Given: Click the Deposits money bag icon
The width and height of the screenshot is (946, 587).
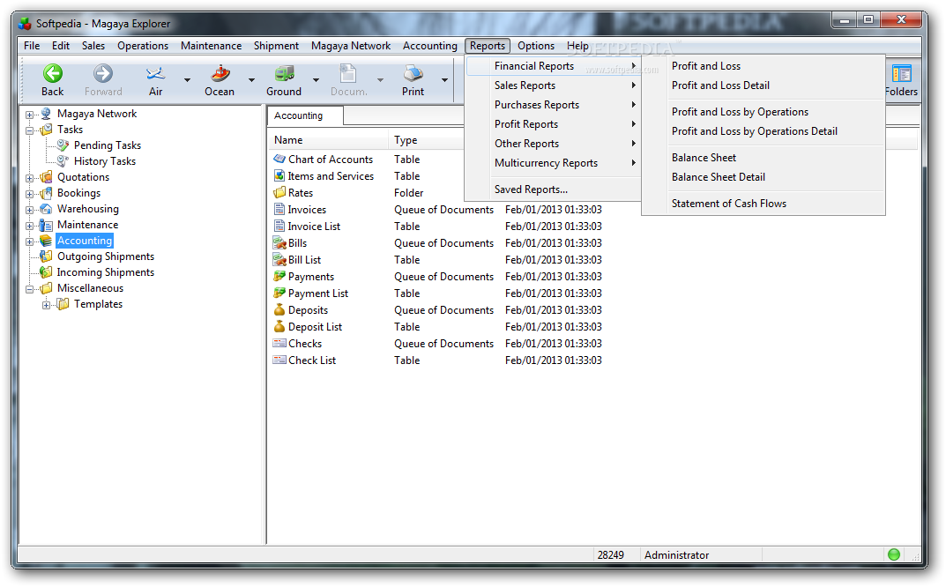Looking at the screenshot, I should pos(279,309).
